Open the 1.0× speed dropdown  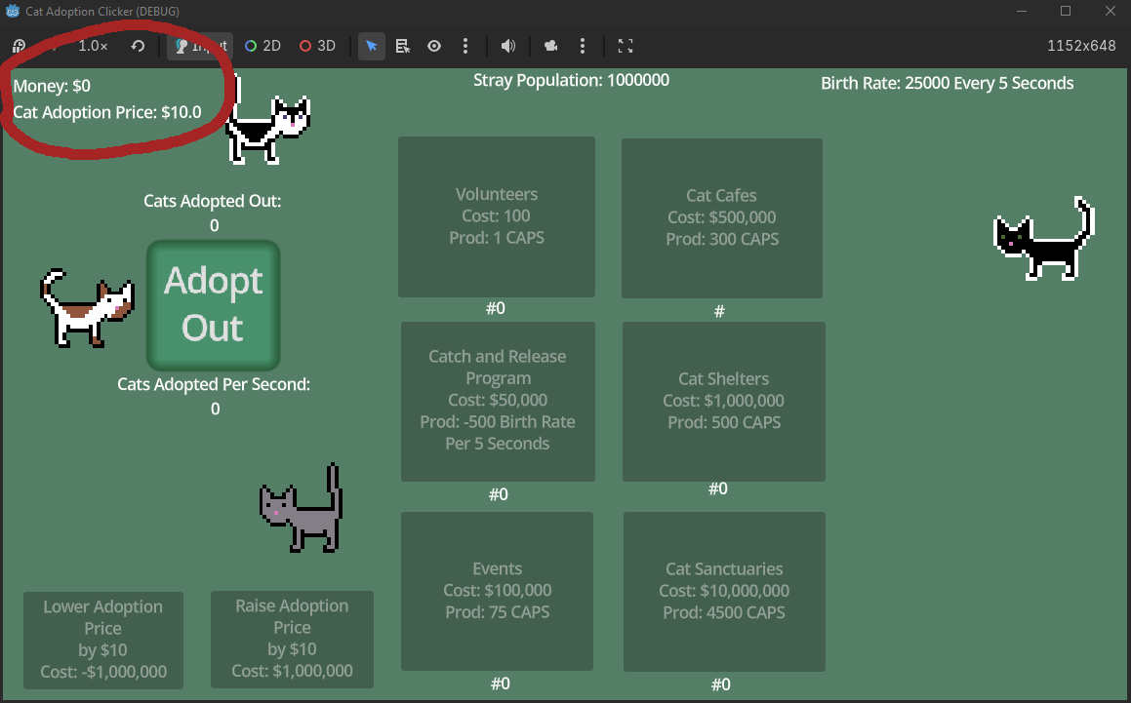pos(93,46)
